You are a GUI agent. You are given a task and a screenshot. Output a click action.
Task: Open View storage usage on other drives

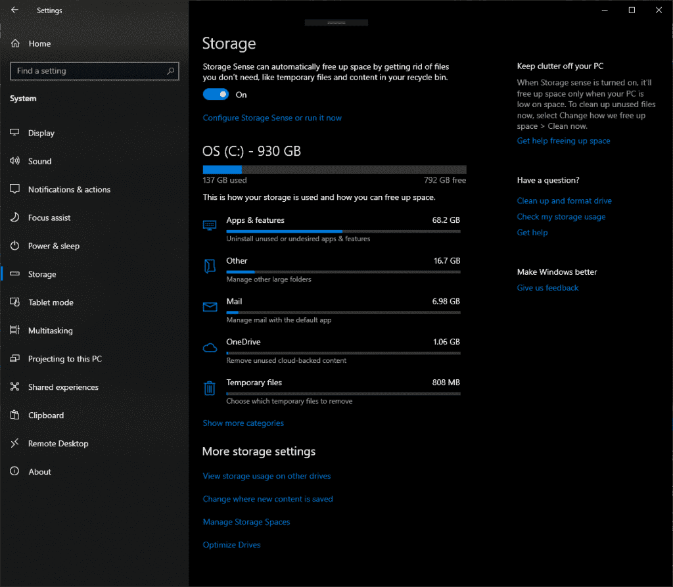point(267,476)
